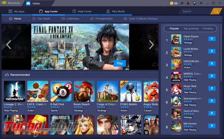This screenshot has width=224, height=139.
Task: Click the BlueStacks logo in title bar
Action: coord(4,3)
